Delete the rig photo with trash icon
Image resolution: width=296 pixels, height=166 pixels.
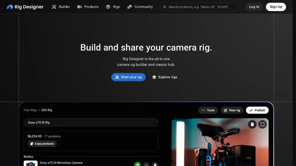pyautogui.click(x=252, y=124)
